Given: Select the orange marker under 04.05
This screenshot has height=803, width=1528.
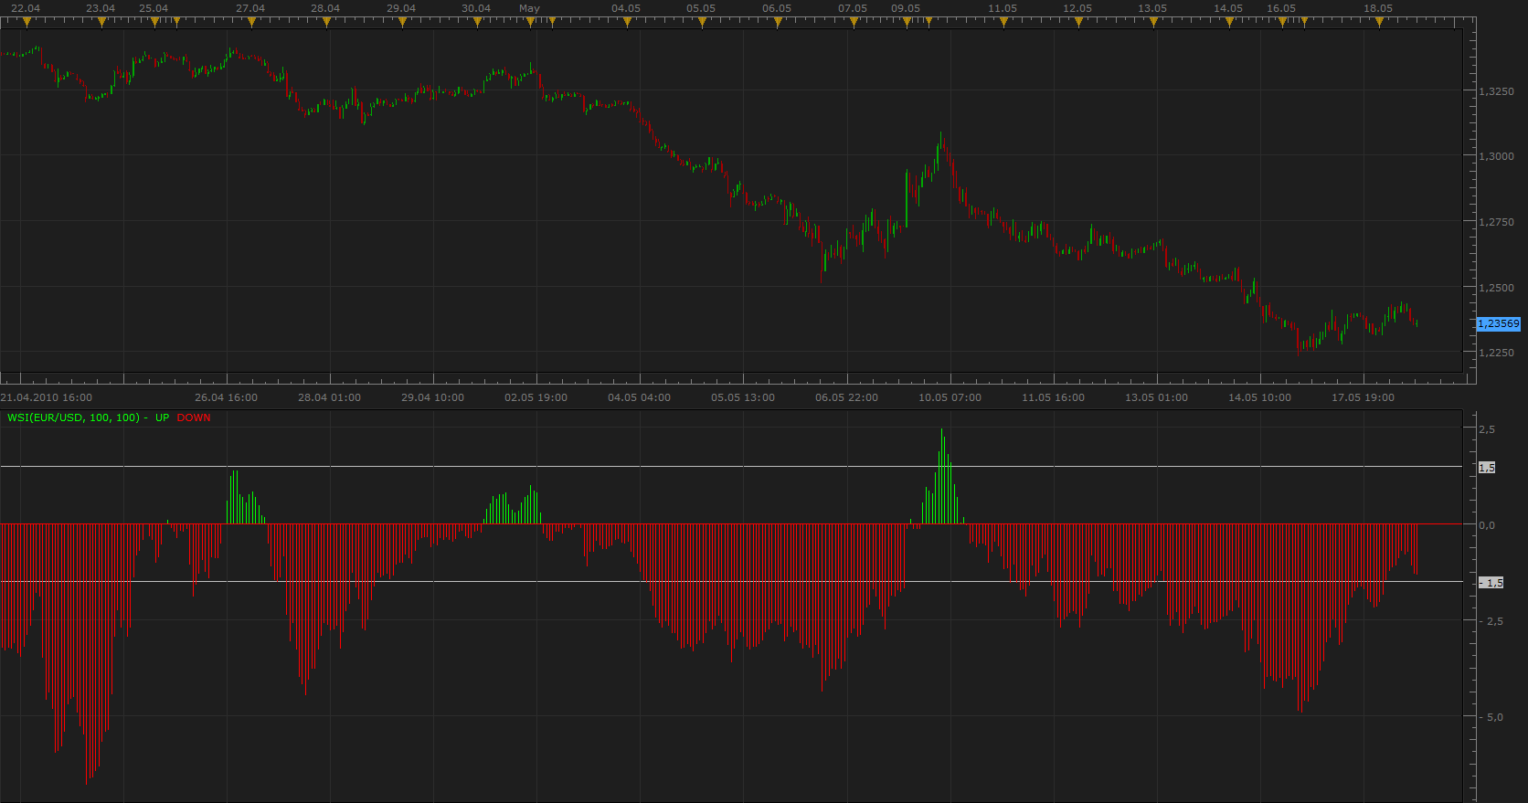Looking at the screenshot, I should pos(628,22).
